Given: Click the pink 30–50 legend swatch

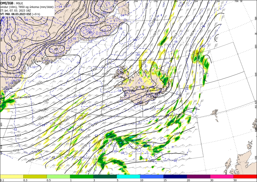Looking at the screenshot, I should point(222,176).
